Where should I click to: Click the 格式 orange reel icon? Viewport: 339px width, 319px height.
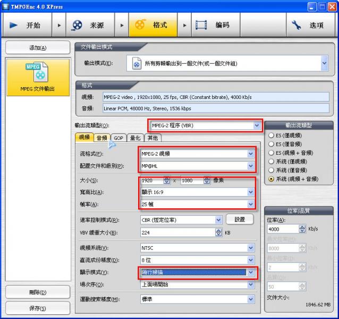click(140, 25)
